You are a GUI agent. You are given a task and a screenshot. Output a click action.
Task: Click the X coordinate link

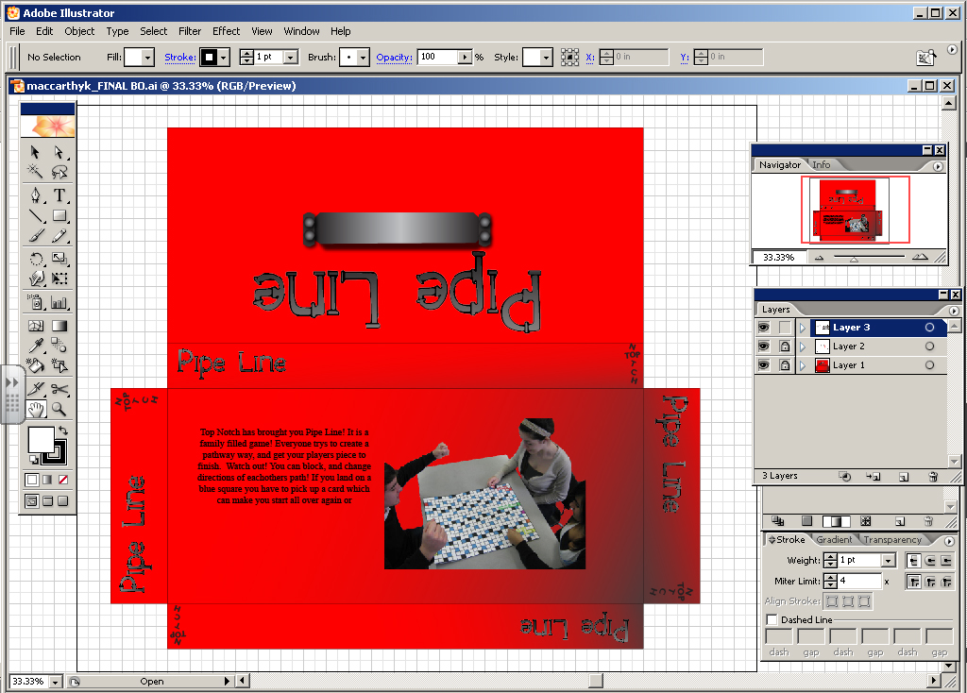(590, 58)
